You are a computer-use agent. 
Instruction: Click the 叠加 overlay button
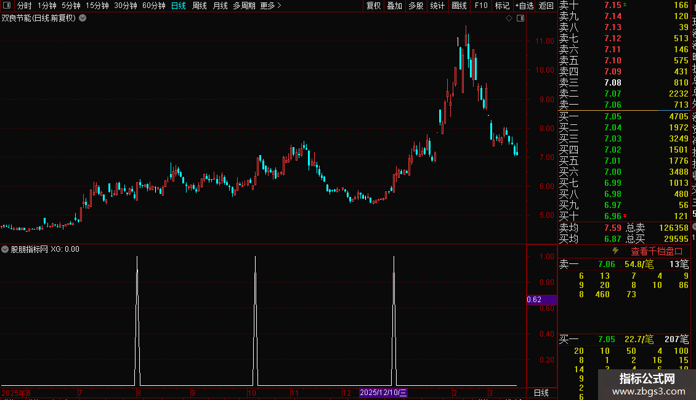point(395,6)
